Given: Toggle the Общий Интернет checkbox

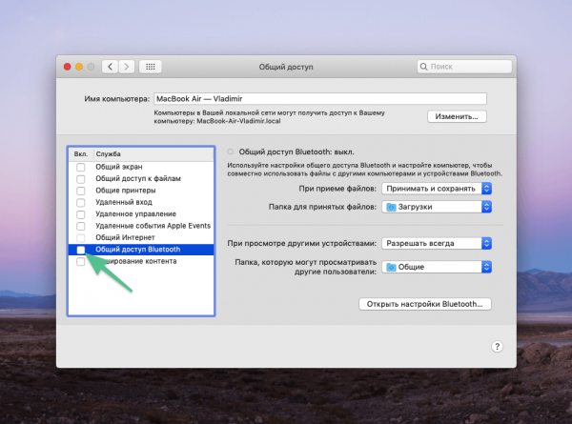Looking at the screenshot, I should [x=81, y=237].
